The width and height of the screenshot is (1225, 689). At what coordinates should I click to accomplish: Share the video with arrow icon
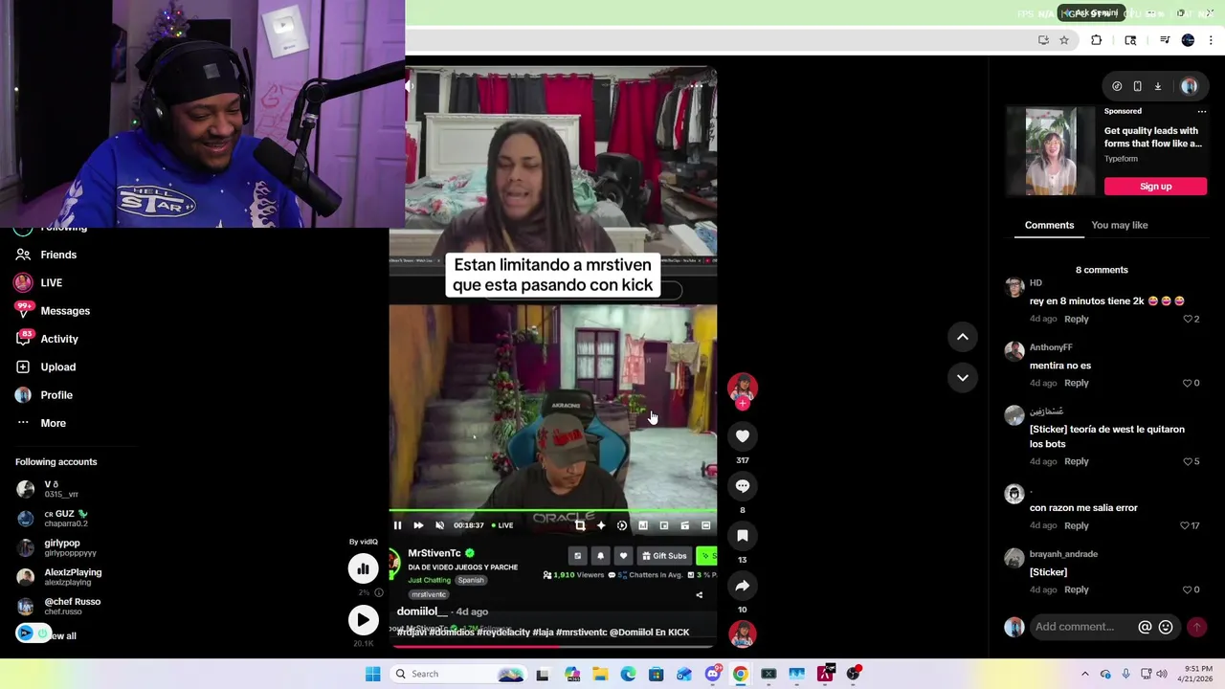coord(742,586)
